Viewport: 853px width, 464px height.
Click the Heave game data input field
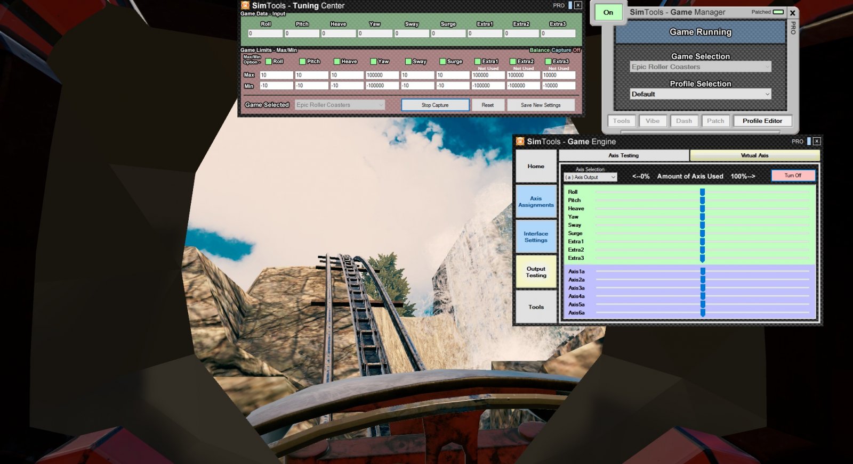[339, 34]
